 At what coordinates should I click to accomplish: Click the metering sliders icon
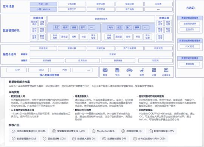154,70
